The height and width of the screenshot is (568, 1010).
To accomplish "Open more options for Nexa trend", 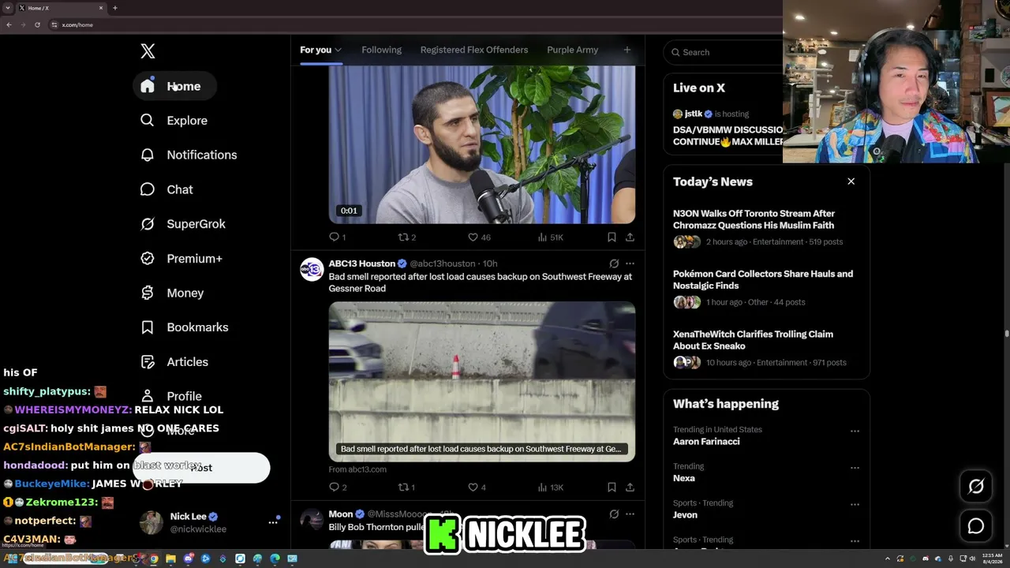I will [x=855, y=468].
